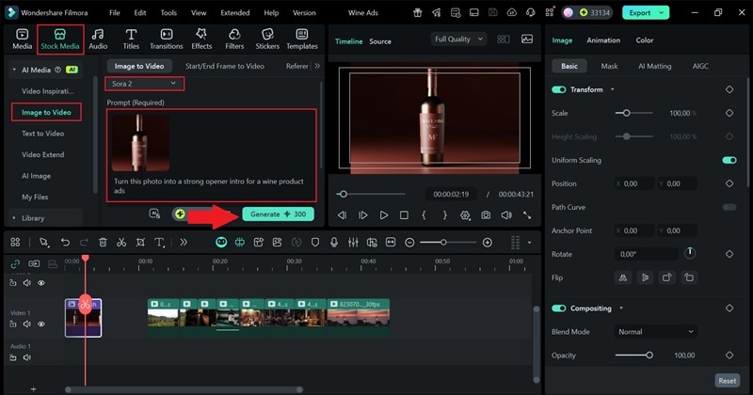
Task: Expand the Library section
Action: [x=14, y=218]
